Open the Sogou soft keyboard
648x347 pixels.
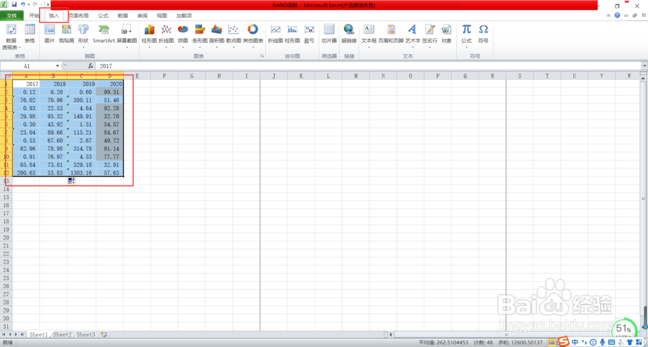612,342
